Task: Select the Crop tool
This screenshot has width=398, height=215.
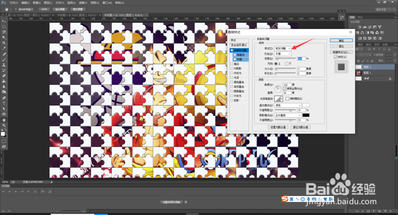Action: (x=4, y=43)
